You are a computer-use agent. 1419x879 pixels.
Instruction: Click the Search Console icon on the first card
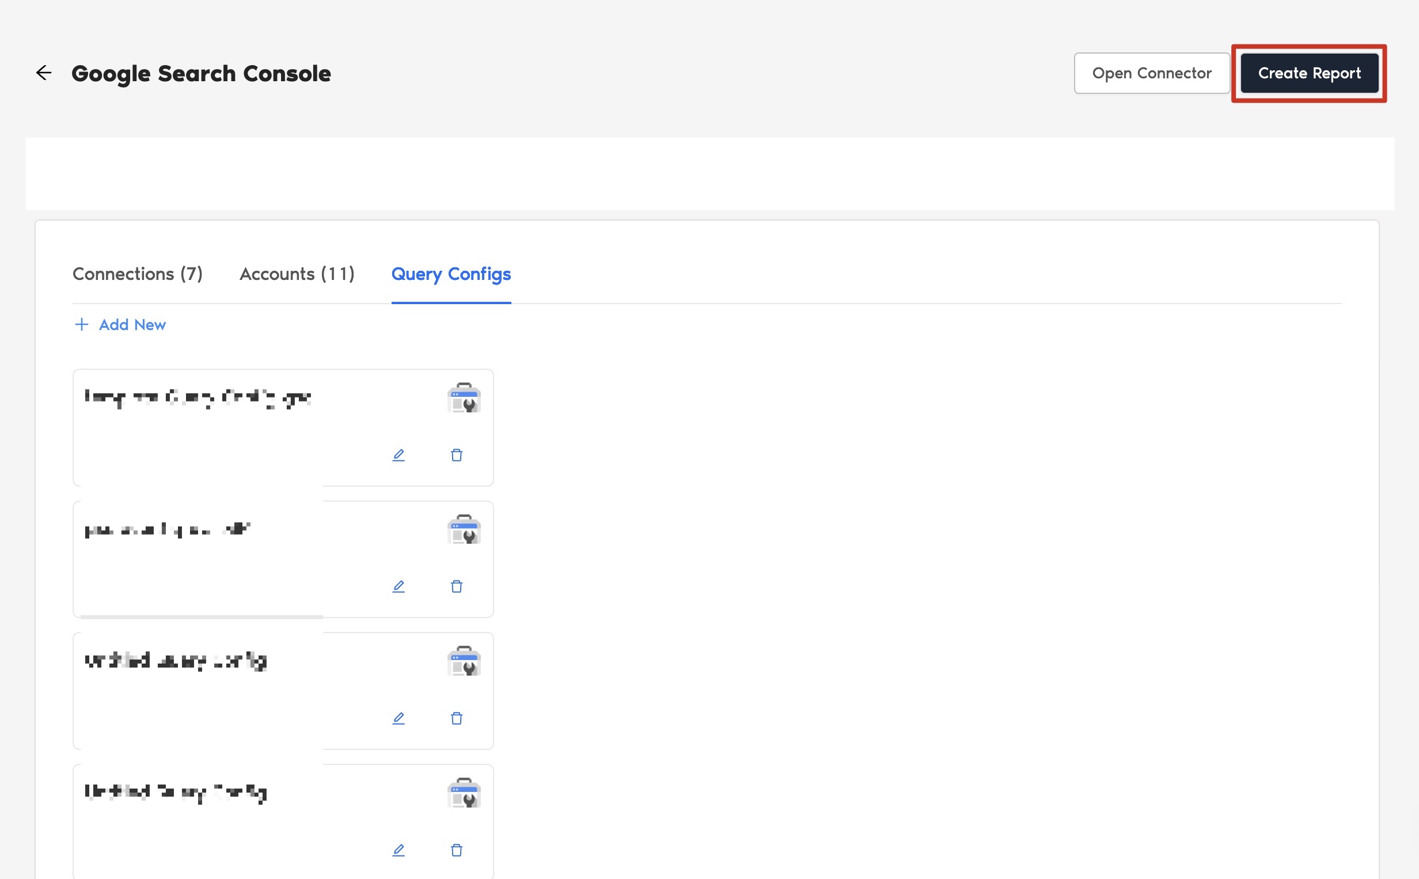pyautogui.click(x=464, y=398)
